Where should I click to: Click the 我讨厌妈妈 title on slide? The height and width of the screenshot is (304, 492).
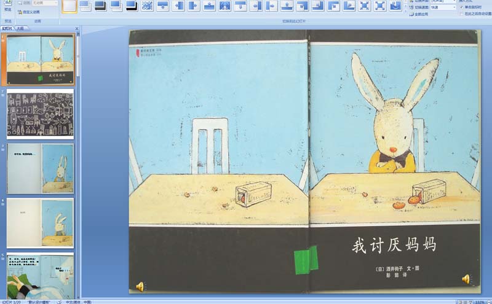pyautogui.click(x=394, y=245)
